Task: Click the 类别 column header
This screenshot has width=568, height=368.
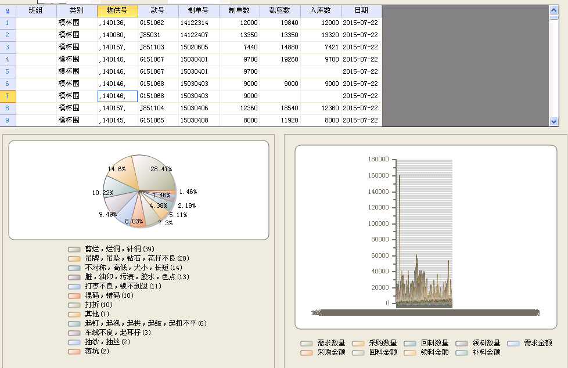Action: pyautogui.click(x=77, y=11)
